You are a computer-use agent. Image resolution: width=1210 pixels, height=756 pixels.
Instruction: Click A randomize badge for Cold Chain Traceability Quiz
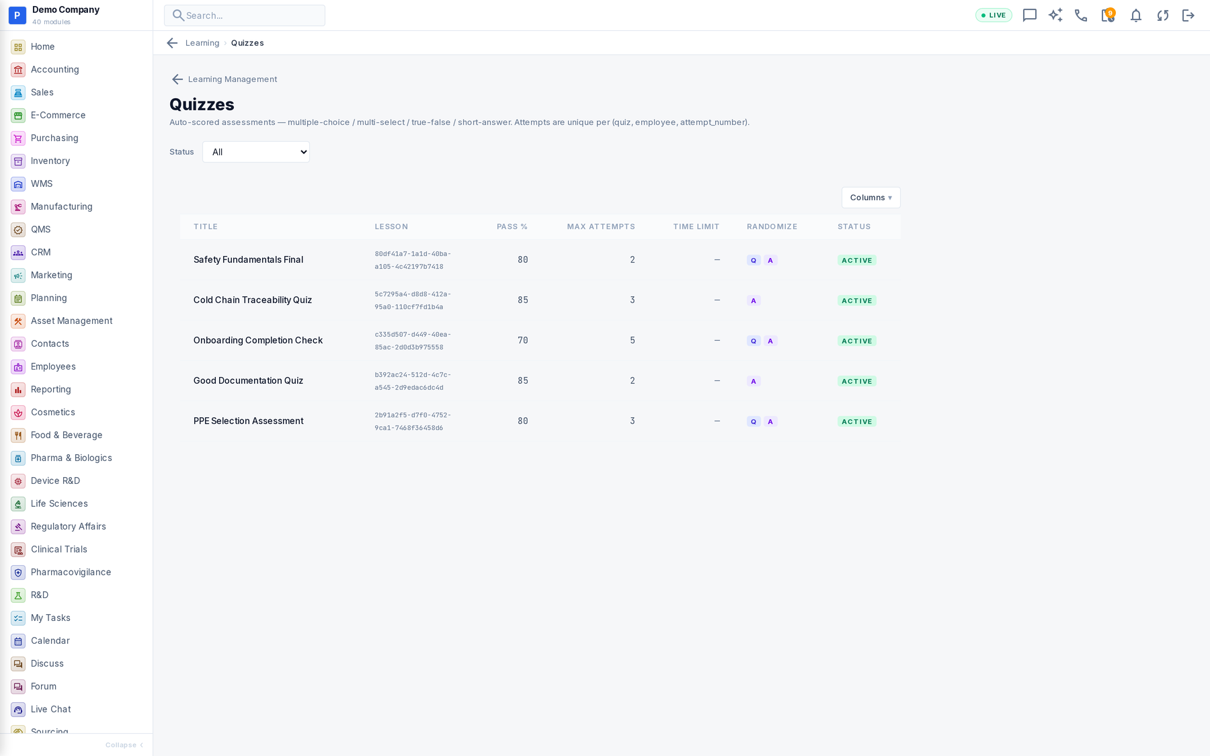pos(754,301)
